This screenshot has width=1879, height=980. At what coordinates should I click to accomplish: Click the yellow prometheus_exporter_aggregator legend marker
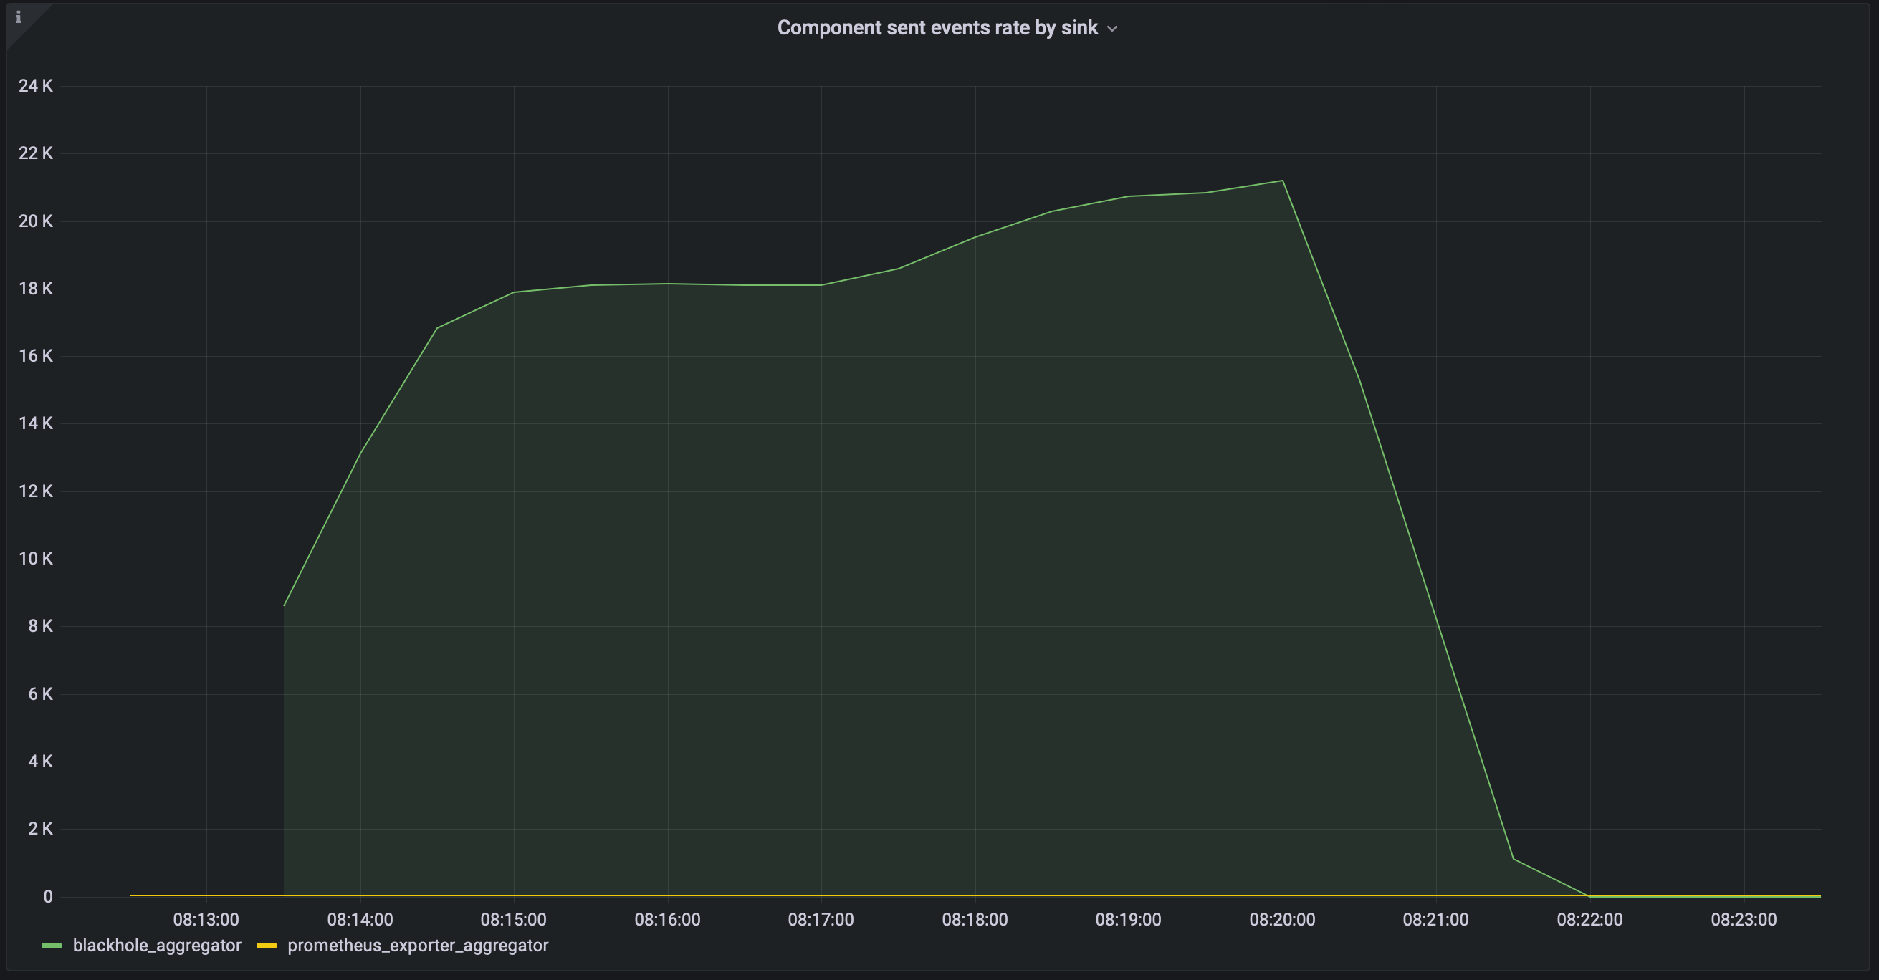coord(267,946)
